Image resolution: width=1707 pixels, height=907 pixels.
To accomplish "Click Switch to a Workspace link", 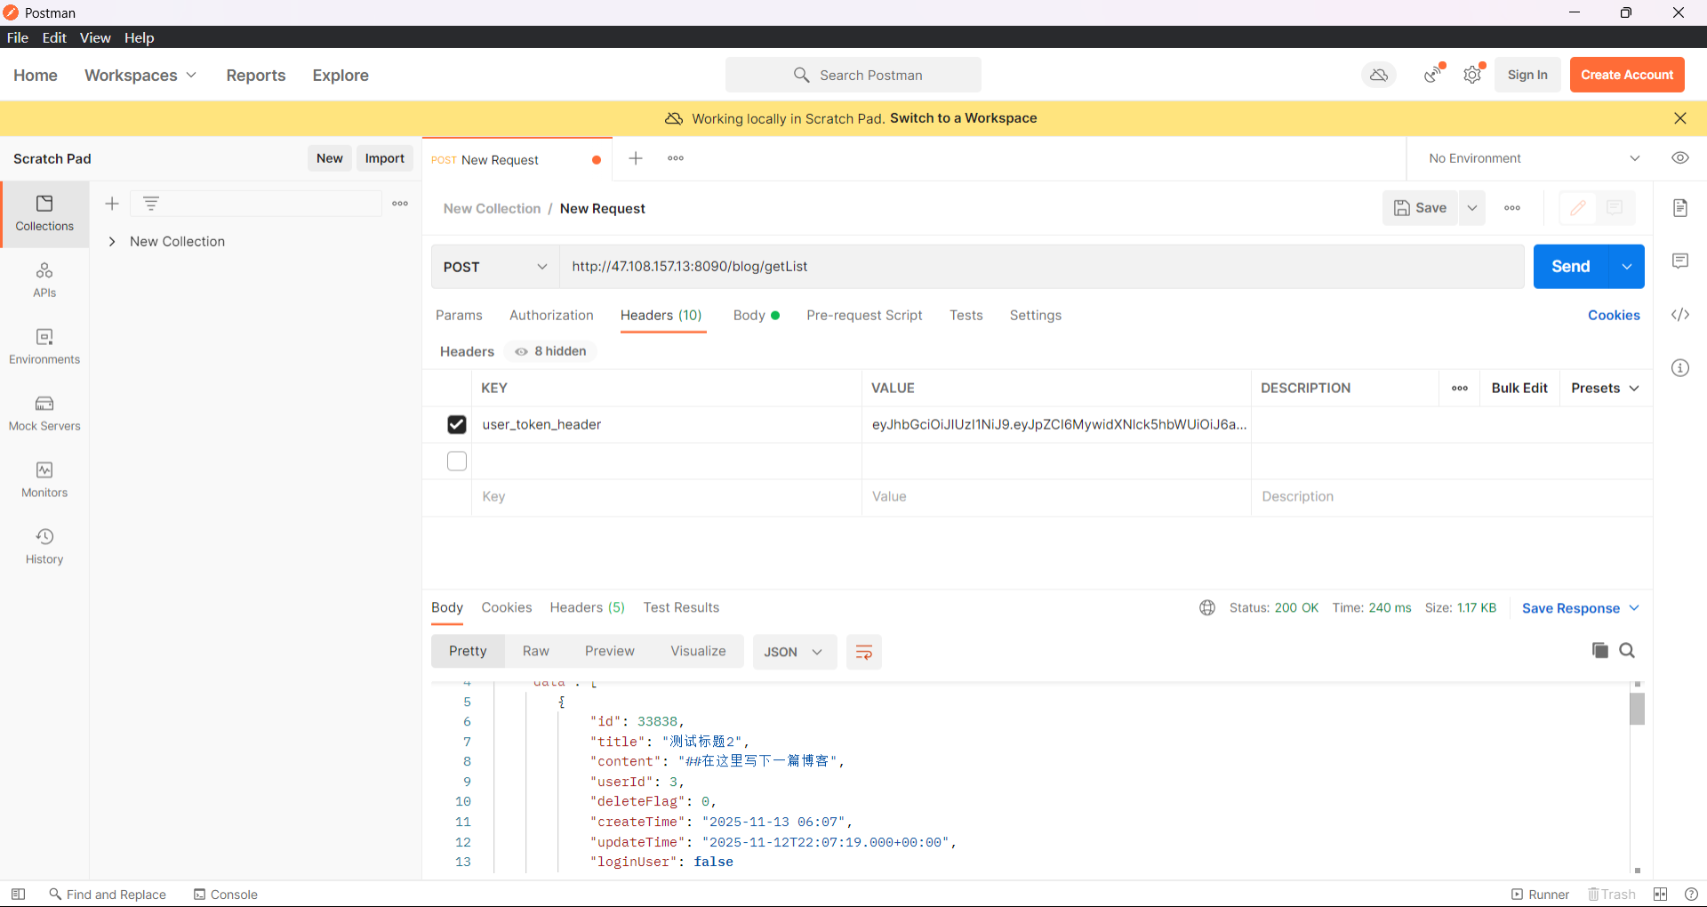I will (964, 118).
